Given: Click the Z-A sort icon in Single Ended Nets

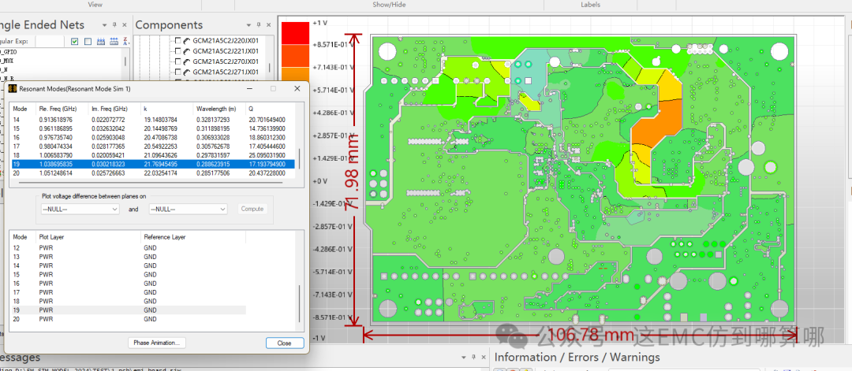Looking at the screenshot, I should 126,41.
